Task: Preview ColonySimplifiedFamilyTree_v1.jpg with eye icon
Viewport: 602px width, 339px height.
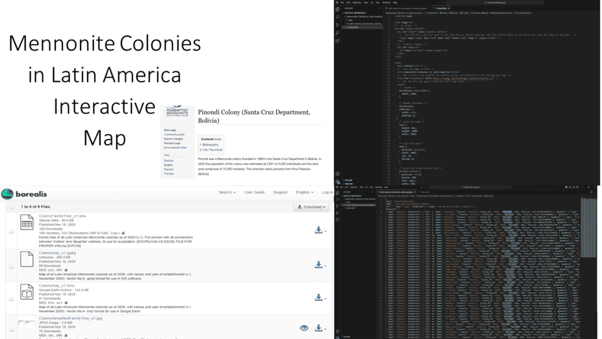Action: [304, 328]
